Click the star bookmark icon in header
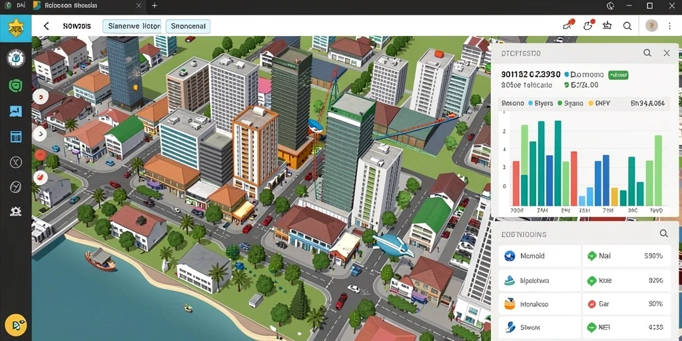 607,26
